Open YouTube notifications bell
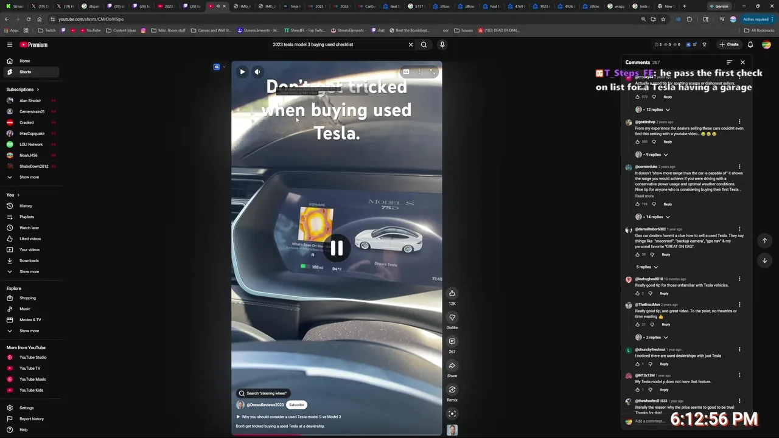This screenshot has height=438, width=779. (750, 44)
